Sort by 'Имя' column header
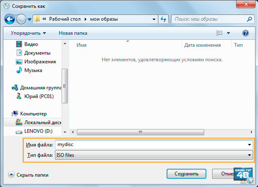The image size is (258, 187). click(81, 45)
